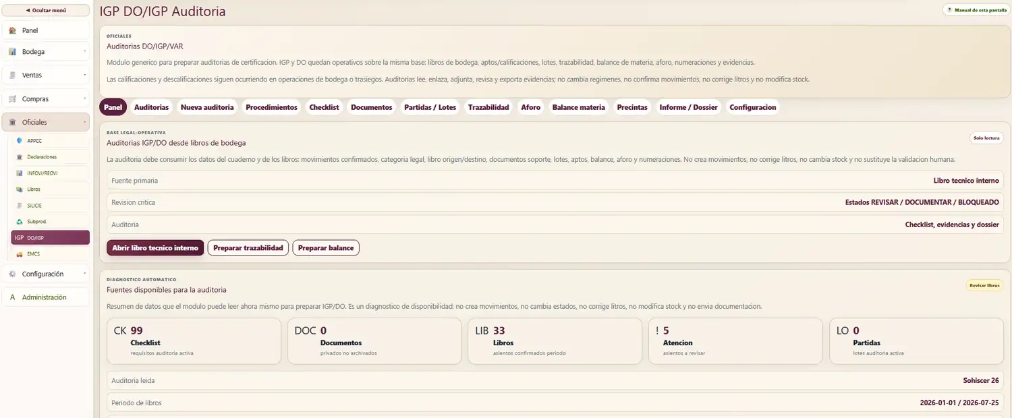The image size is (1012, 418).
Task: Open Manual de esta pantalla link
Action: click(976, 10)
